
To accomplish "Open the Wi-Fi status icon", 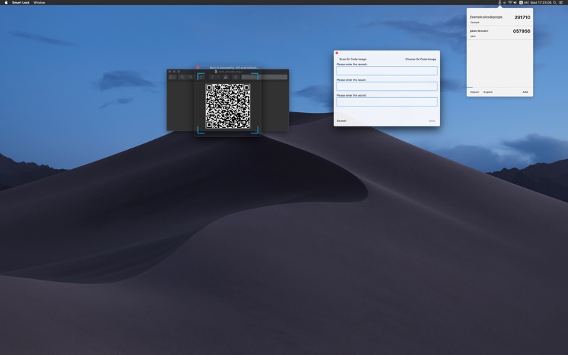I will [x=510, y=3].
